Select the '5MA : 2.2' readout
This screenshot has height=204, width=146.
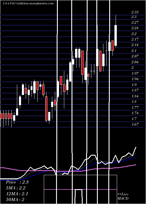click(16, 188)
